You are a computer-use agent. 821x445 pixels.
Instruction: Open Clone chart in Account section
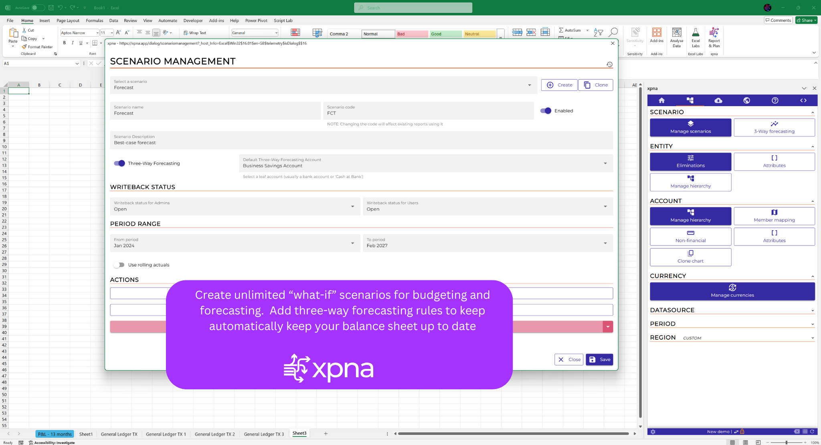click(x=690, y=257)
